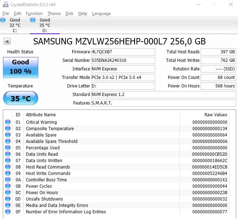The height and width of the screenshot is (219, 238).
Task: Click the status orb for Critical Warning
Action: [x=8, y=122]
